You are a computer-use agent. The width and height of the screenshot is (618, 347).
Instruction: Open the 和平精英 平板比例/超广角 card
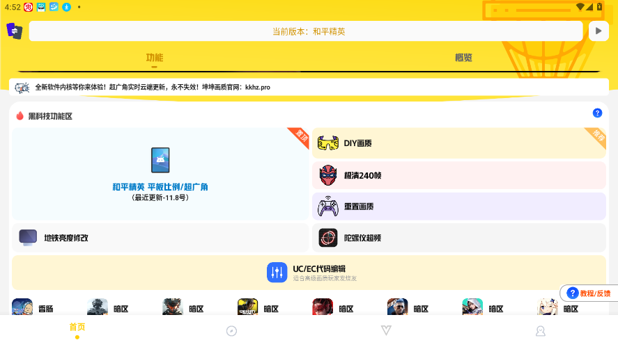pos(160,174)
